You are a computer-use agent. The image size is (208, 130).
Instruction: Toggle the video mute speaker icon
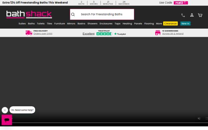coord(199,118)
